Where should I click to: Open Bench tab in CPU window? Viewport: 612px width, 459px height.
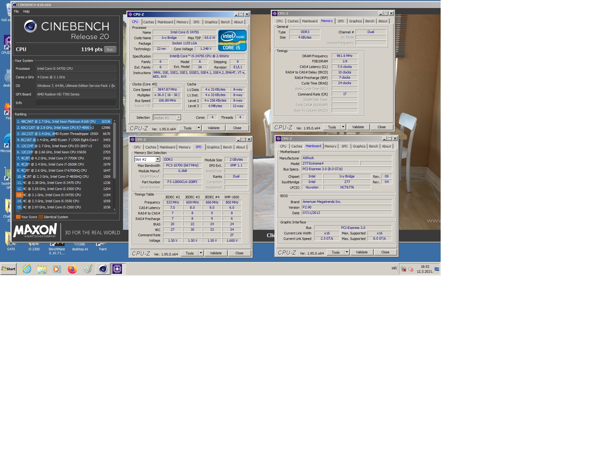pos(226,22)
